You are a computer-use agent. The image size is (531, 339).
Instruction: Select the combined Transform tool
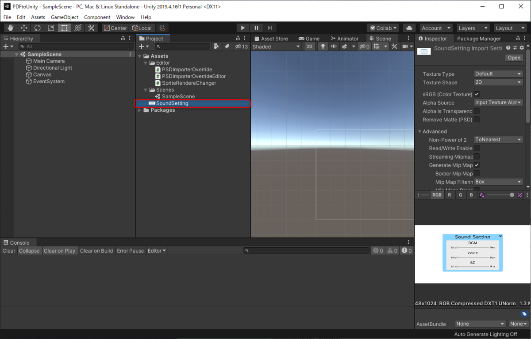(x=78, y=28)
